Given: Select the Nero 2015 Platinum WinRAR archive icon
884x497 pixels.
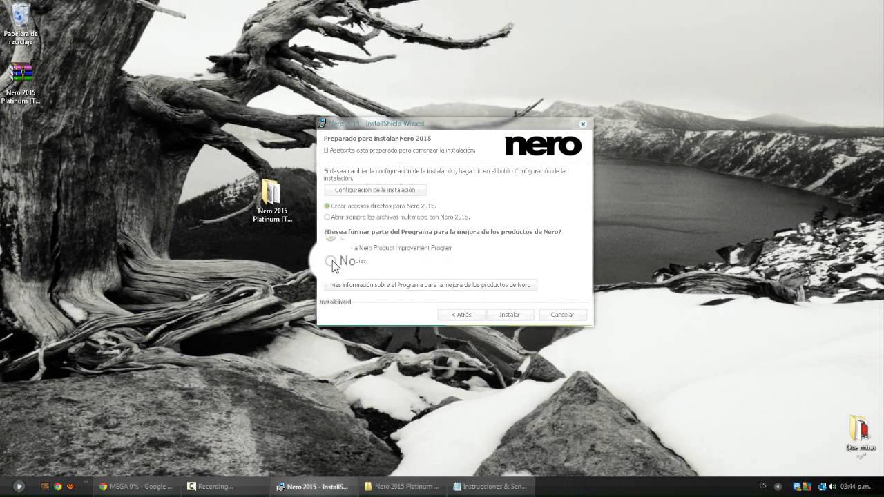Looking at the screenshot, I should [21, 84].
